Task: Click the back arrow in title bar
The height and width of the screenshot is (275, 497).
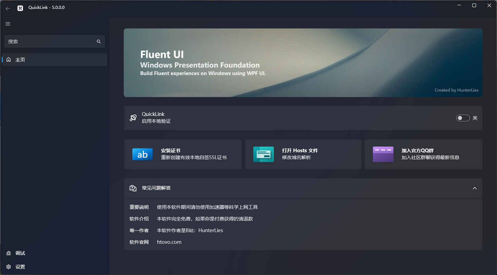Action: (x=8, y=8)
